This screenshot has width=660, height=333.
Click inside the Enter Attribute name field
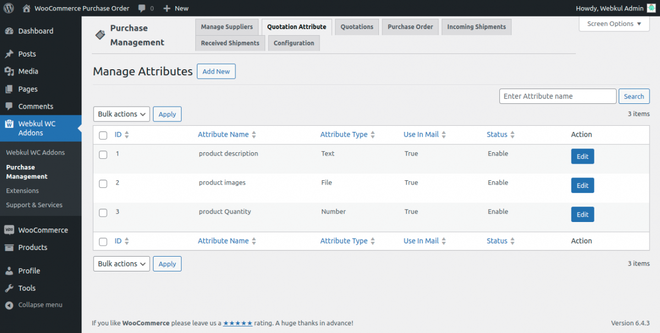tap(557, 96)
